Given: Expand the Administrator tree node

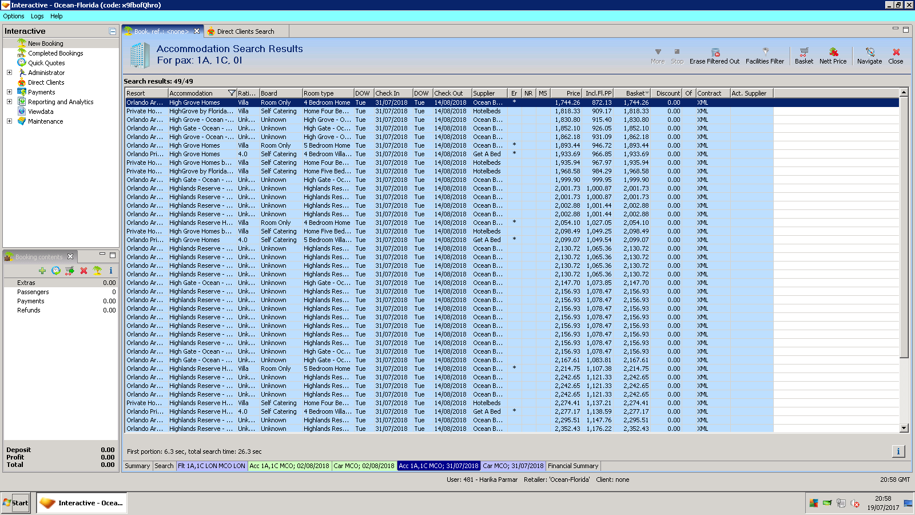Looking at the screenshot, I should [9, 73].
